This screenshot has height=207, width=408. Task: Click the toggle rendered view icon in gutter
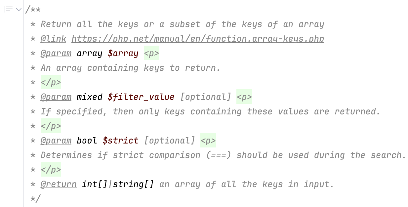[9, 9]
